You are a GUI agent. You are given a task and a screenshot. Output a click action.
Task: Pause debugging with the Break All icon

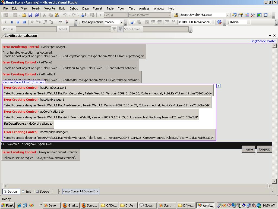pos(12,22)
